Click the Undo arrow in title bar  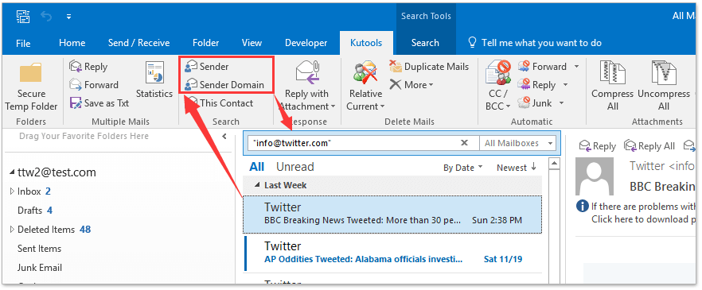click(46, 17)
